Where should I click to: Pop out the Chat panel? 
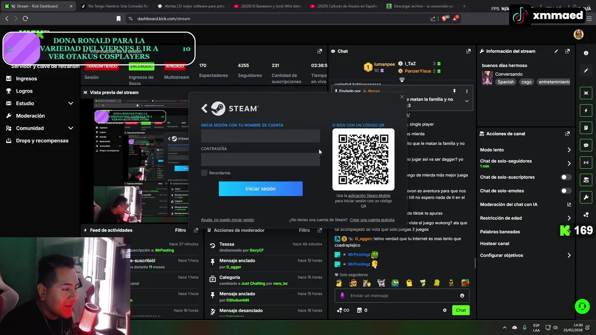[x=468, y=51]
